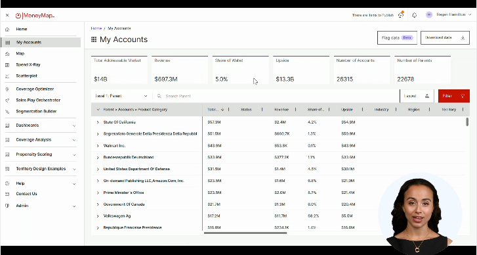Open Share of Wallet column menu
The height and width of the screenshot is (255, 477).
tap(329, 110)
